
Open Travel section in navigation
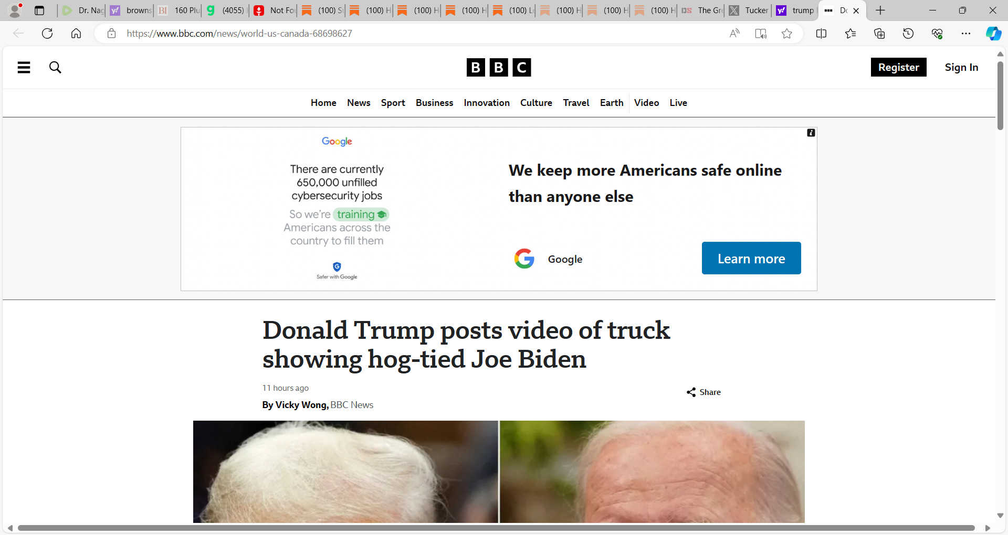[x=576, y=103]
